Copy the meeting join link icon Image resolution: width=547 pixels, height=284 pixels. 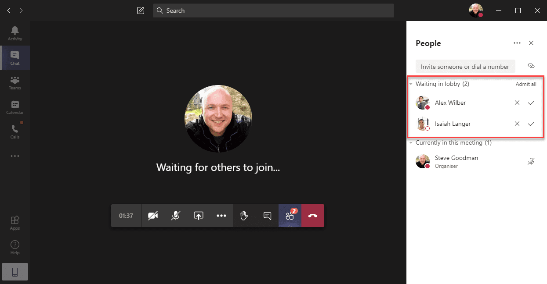click(531, 66)
